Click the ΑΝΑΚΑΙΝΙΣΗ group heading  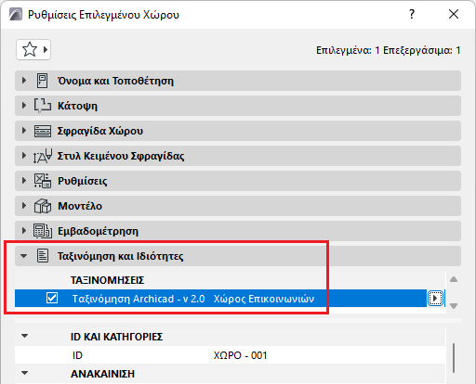(x=102, y=374)
